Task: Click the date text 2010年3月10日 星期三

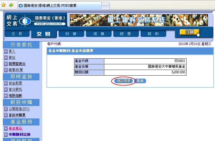Action: point(195,44)
